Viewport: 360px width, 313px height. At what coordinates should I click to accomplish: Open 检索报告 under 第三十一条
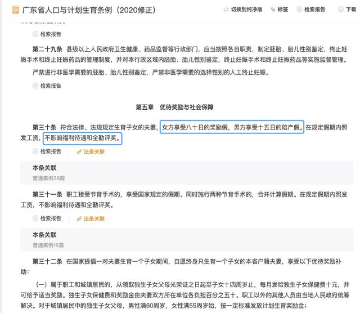tap(51, 218)
